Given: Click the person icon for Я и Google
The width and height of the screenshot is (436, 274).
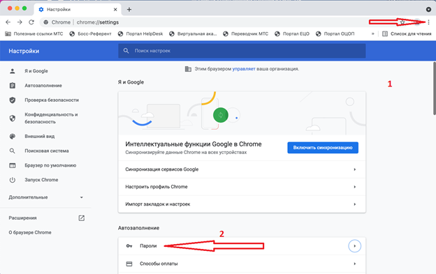Looking at the screenshot, I should 13,71.
